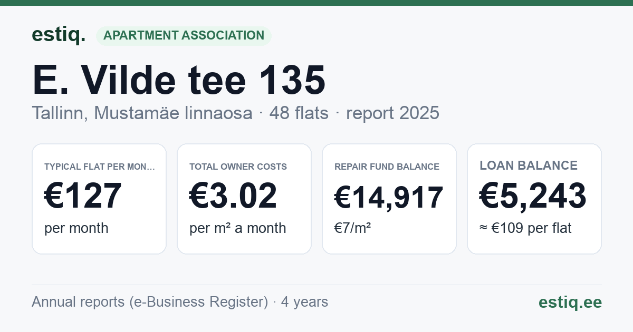Click the 'per m² a month' text
This screenshot has height=332, width=633.
click(x=238, y=228)
